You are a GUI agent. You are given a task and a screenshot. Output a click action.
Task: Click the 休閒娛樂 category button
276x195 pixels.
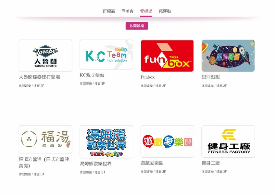137,26
